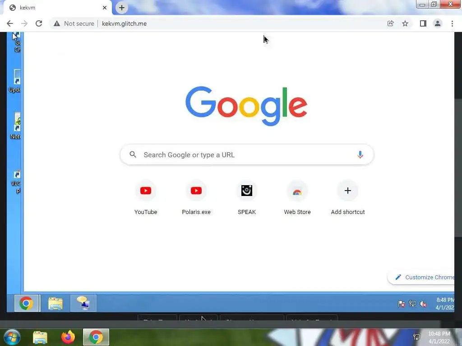Screen dimensions: 462x346
Task: Click the 10:48 PM host clock
Action: [x=439, y=337]
